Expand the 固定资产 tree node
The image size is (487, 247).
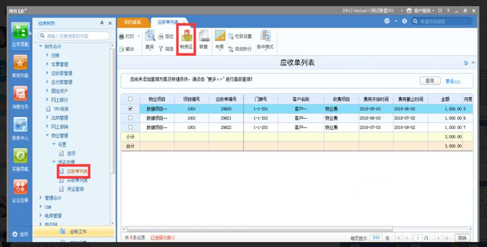47,91
